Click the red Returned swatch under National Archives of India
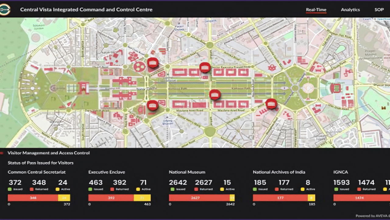This screenshot has width=390, height=220. point(276,189)
